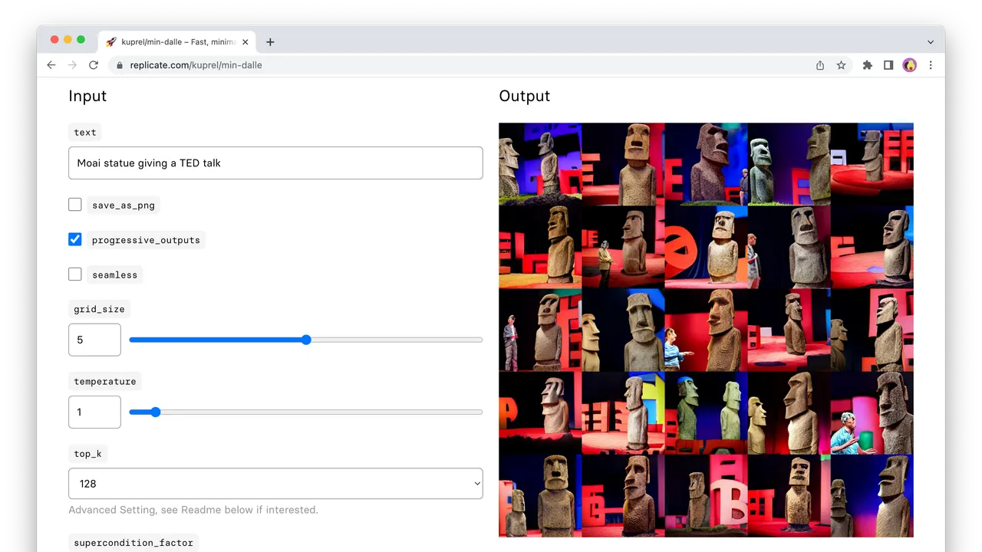This screenshot has height=552, width=982.
Task: Click the generated Moai output image grid
Action: click(x=706, y=330)
